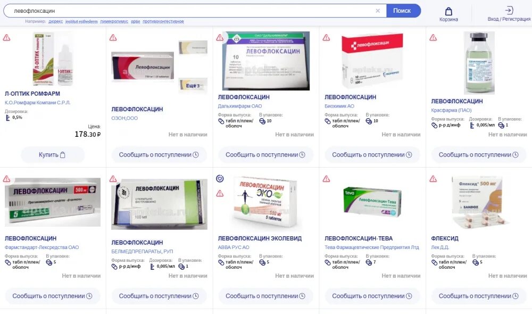The height and width of the screenshot is (314, 532).
Task: Click the warning triangle on Левофлоксацин-Тева card
Action: point(327,179)
